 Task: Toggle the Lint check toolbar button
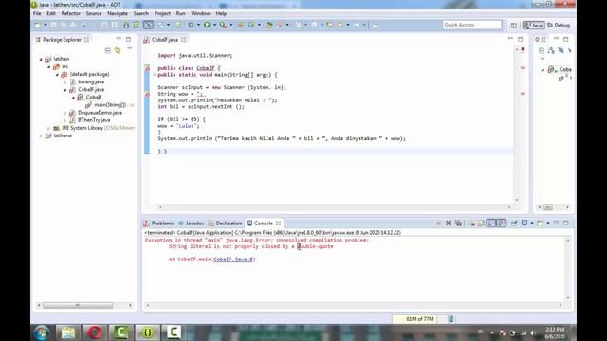[x=160, y=26]
